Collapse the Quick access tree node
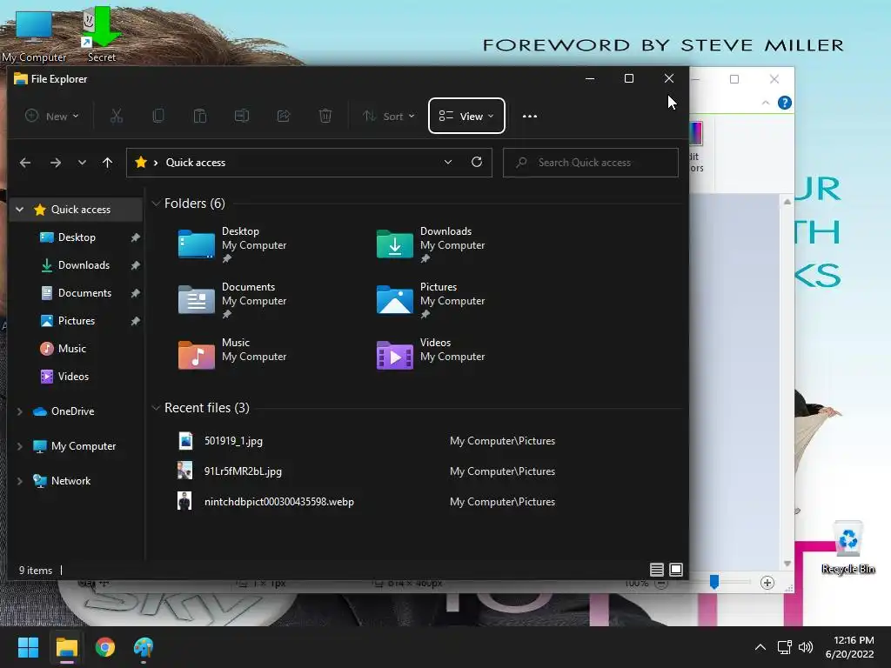The image size is (891, 668). 20,210
